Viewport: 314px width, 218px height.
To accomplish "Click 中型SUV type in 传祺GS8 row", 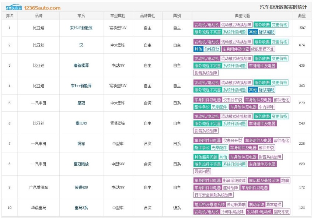I will pyautogui.click(x=118, y=187).
